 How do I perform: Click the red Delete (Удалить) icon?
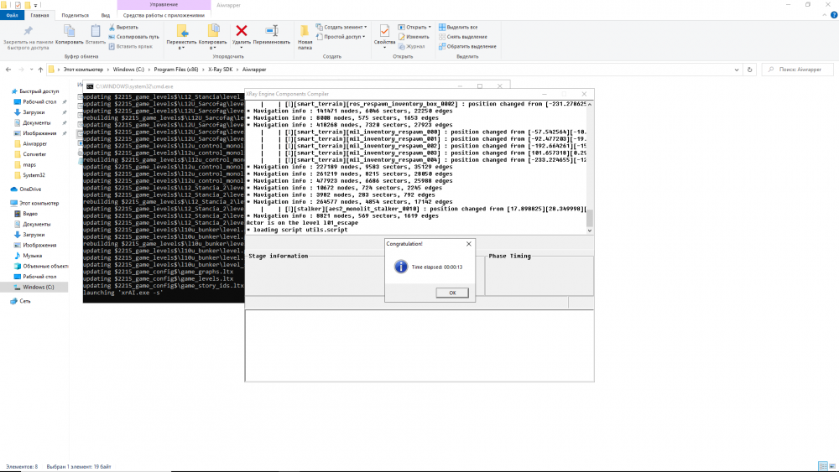(242, 32)
